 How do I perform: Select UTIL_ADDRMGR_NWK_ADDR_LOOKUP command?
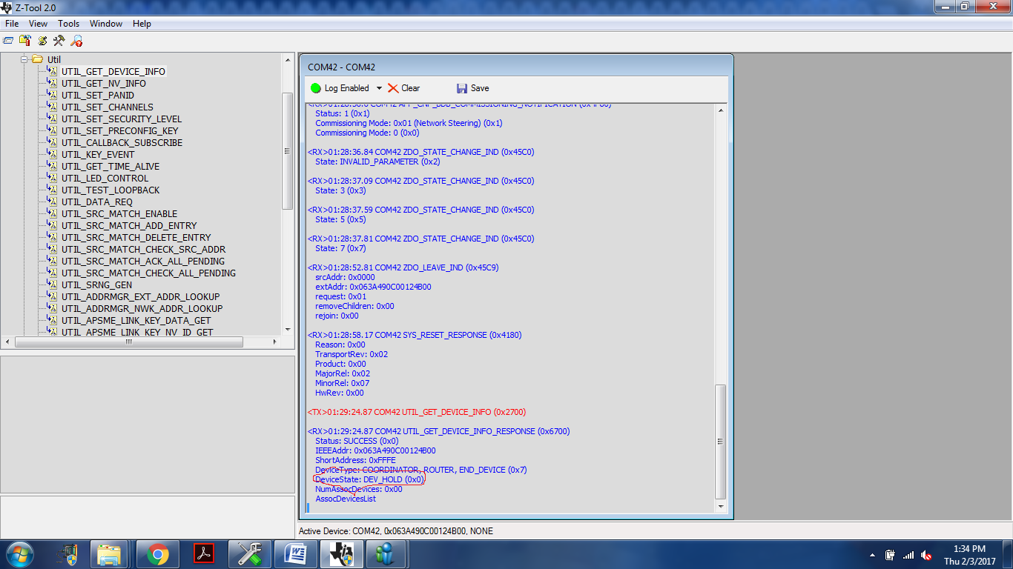(x=142, y=309)
